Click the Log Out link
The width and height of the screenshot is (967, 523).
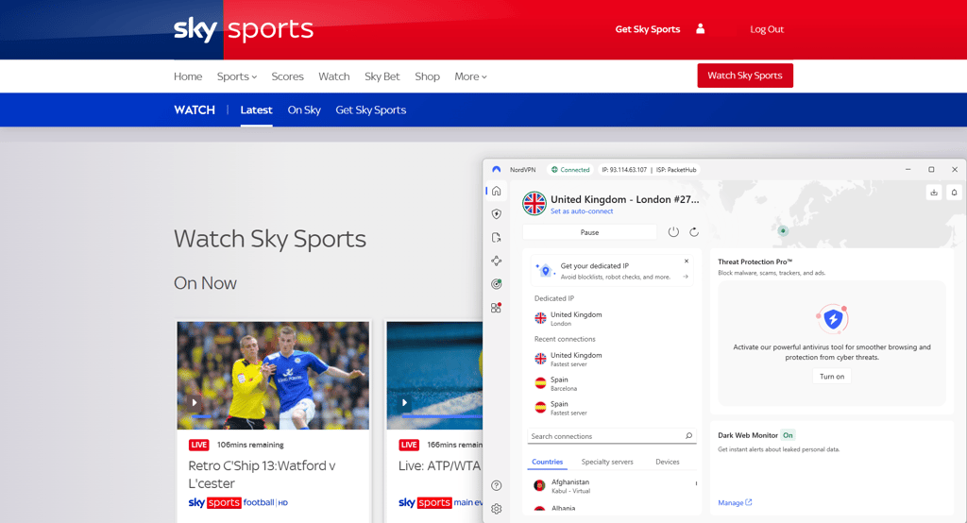[x=767, y=29]
